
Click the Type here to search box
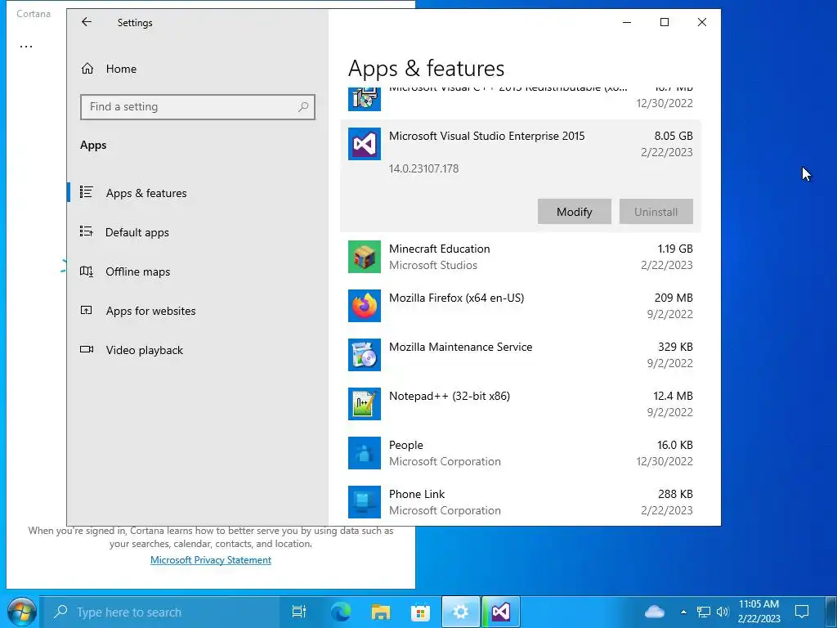(x=160, y=612)
